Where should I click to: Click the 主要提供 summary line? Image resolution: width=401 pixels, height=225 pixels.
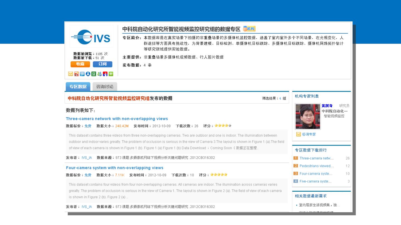(173, 57)
